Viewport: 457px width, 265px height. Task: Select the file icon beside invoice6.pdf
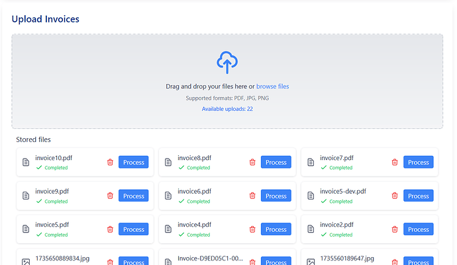[168, 196]
